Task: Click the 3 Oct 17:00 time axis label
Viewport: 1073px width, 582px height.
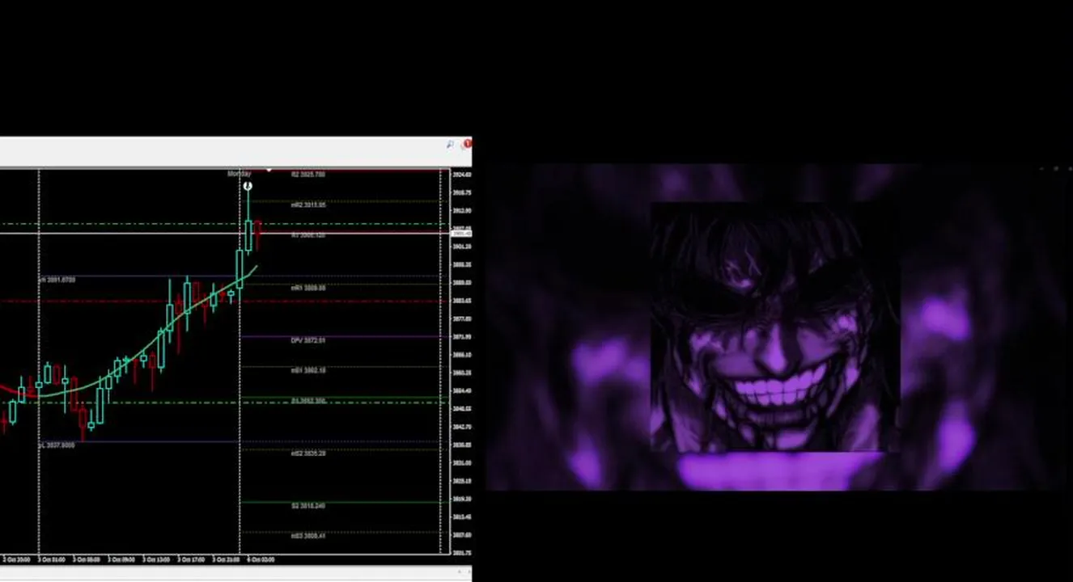Action: point(192,559)
